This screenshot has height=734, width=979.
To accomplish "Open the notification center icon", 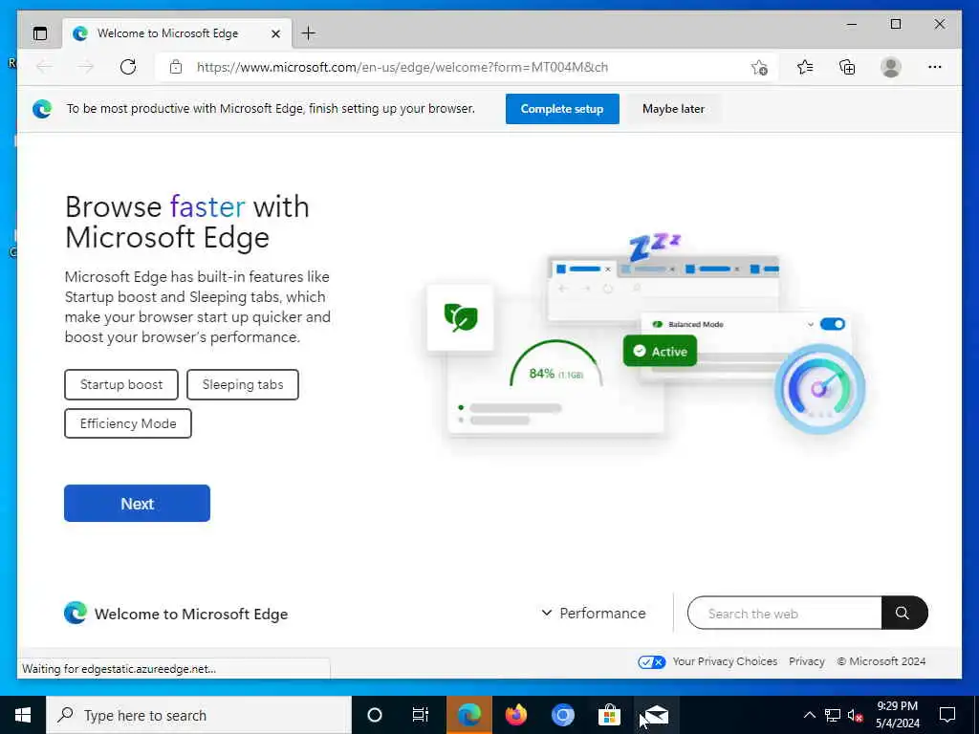I will click(x=947, y=715).
